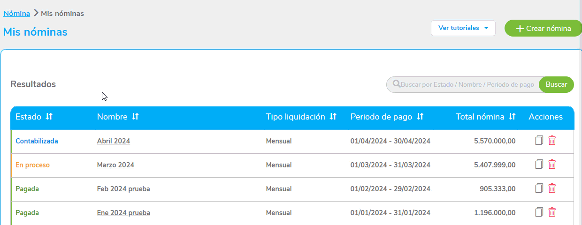This screenshot has height=225, width=582.
Task: Duplicate the Ene 2024 prueba payroll
Action: (539, 212)
